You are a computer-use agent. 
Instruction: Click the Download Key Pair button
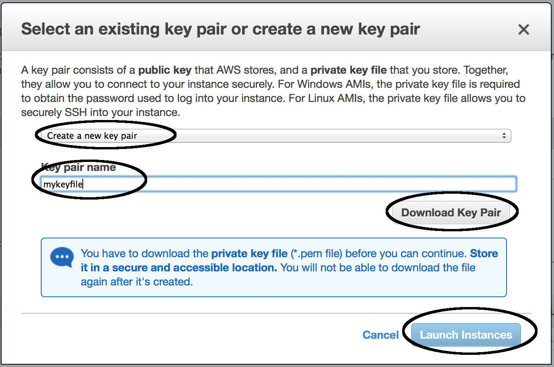(x=451, y=213)
